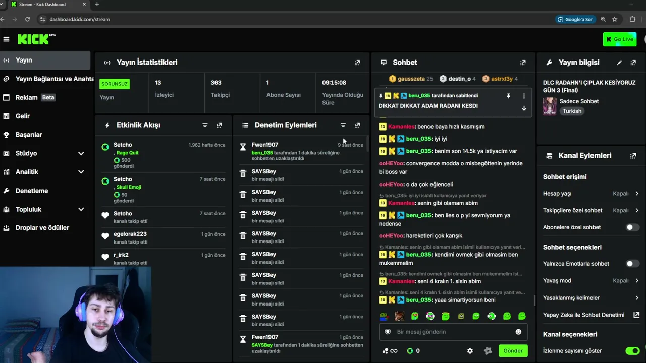This screenshot has height=363, width=646.
Task: Open Takipçilere özel sohbet setting chevron
Action: pyautogui.click(x=637, y=211)
